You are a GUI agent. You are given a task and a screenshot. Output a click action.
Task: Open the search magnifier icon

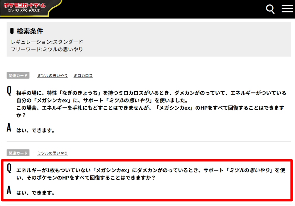pos(270,9)
